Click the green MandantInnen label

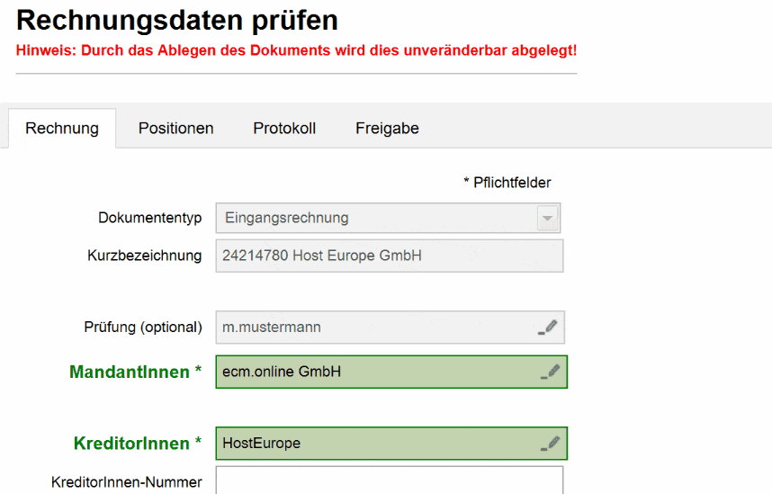coord(135,372)
